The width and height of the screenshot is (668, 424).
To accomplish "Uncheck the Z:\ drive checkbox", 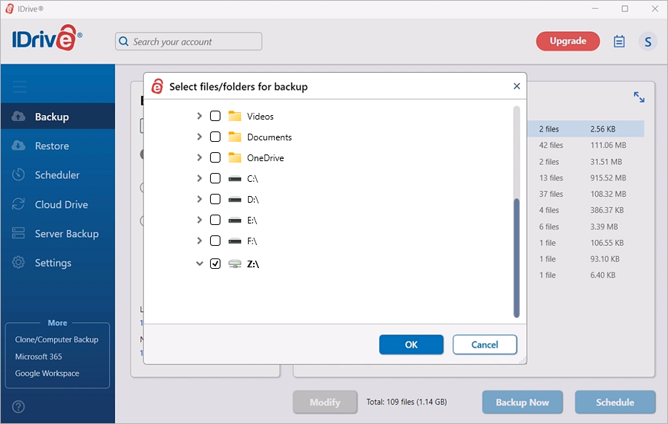I will [215, 264].
